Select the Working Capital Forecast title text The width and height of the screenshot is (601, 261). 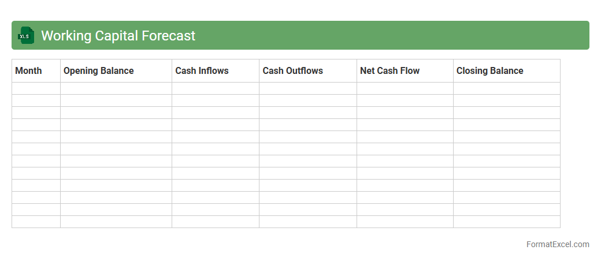tap(118, 36)
